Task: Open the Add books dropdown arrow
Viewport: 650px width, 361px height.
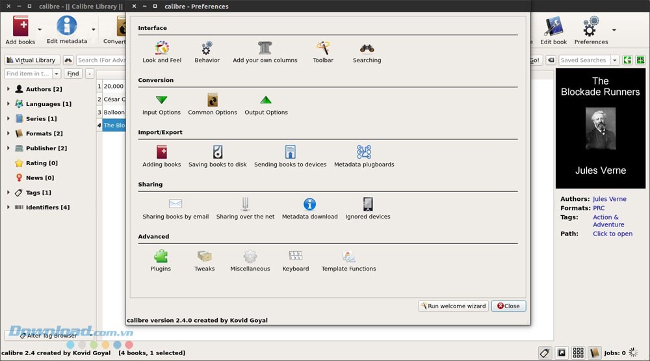Action: pyautogui.click(x=40, y=29)
